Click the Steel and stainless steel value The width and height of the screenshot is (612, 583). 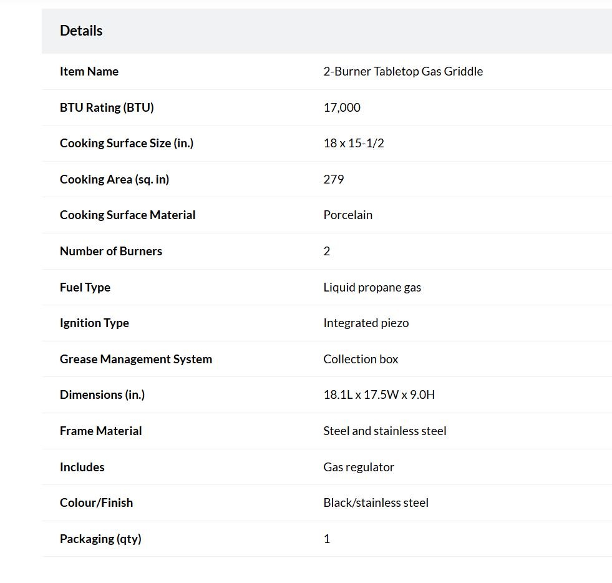tap(385, 431)
